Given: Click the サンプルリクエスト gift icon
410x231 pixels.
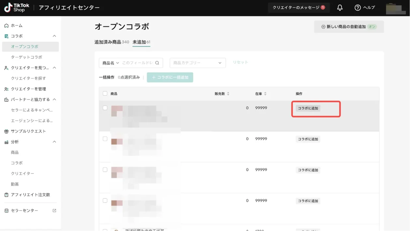Looking at the screenshot, I should pyautogui.click(x=6, y=131).
